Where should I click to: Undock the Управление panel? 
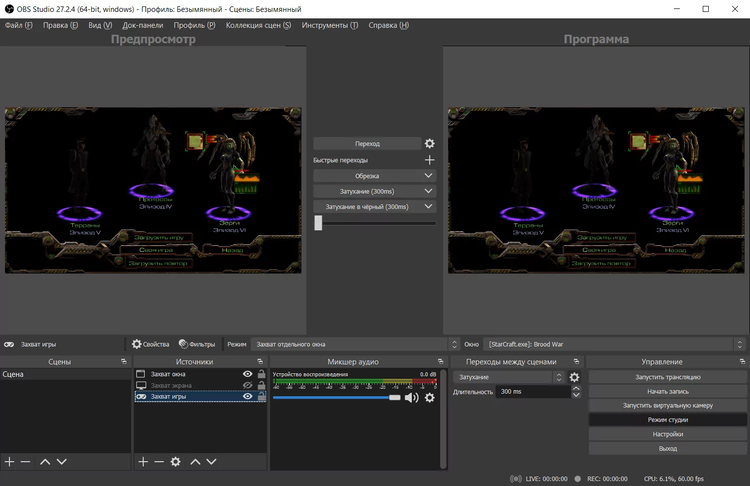coord(743,361)
